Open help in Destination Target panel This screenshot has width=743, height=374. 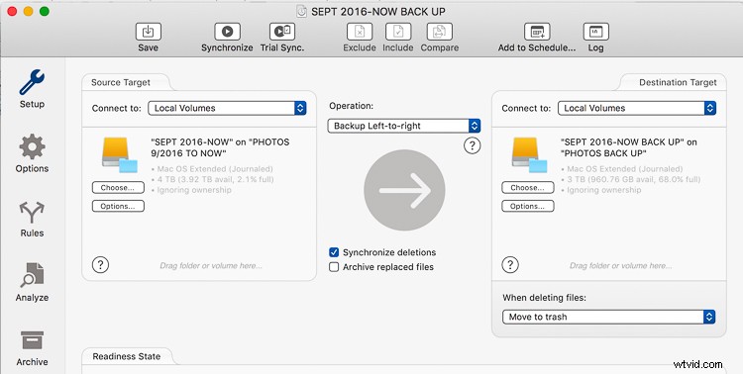pyautogui.click(x=510, y=264)
